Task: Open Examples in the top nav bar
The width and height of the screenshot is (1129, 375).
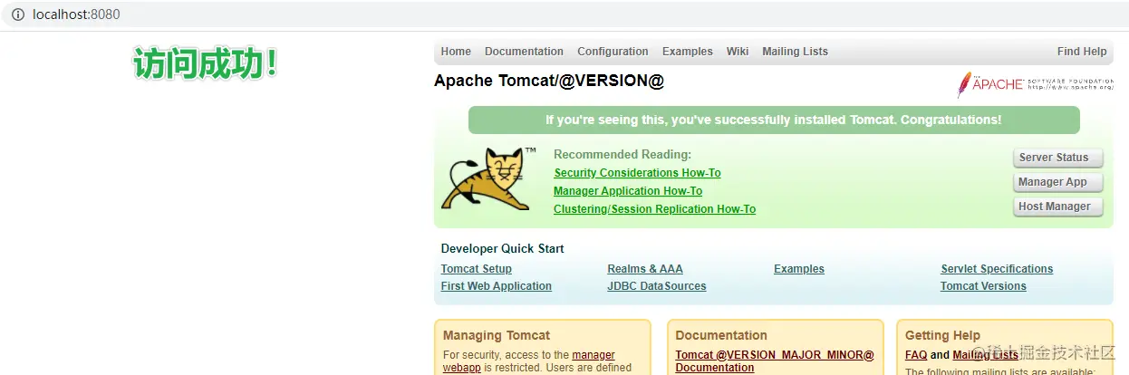Action: point(687,52)
